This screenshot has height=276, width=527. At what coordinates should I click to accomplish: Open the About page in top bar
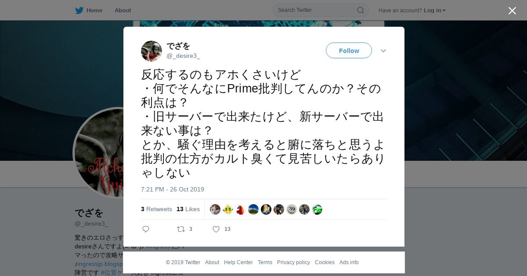[x=123, y=11]
